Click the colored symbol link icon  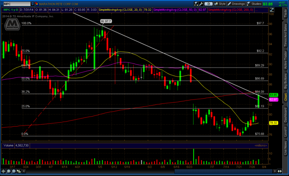37,4
